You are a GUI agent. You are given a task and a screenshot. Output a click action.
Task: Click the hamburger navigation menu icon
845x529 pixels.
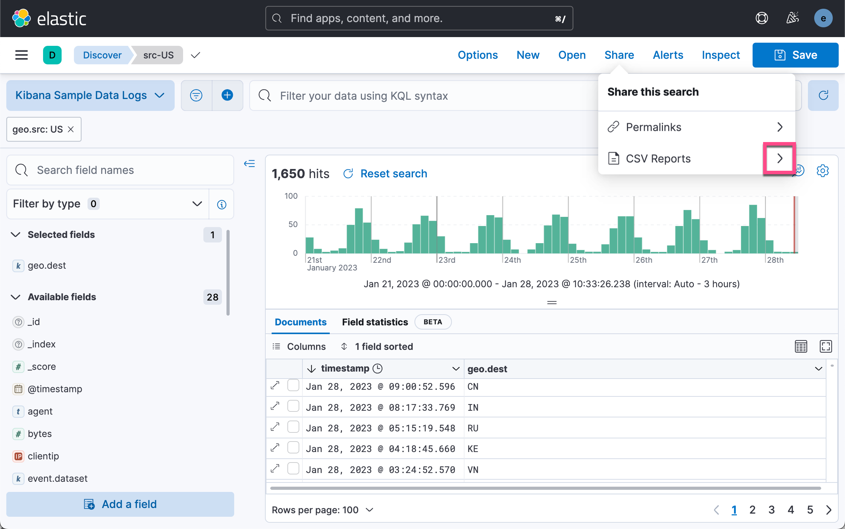[x=21, y=55]
